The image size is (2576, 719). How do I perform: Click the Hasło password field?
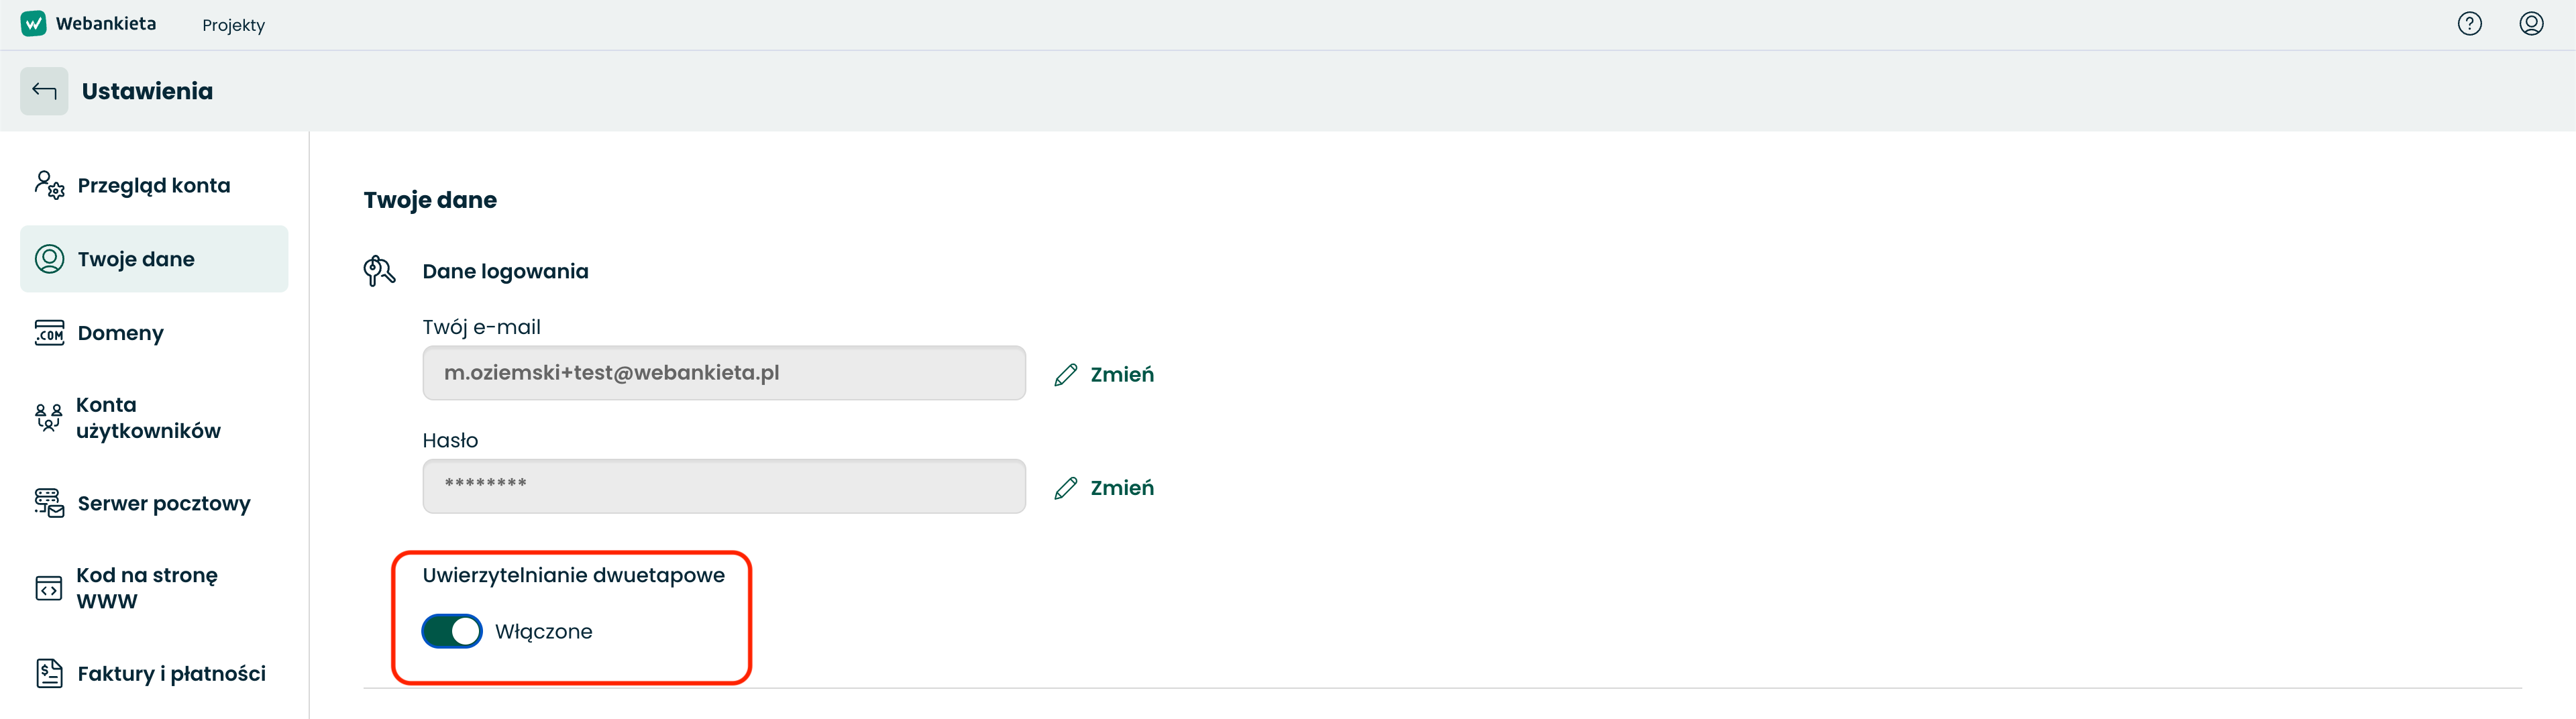point(724,486)
